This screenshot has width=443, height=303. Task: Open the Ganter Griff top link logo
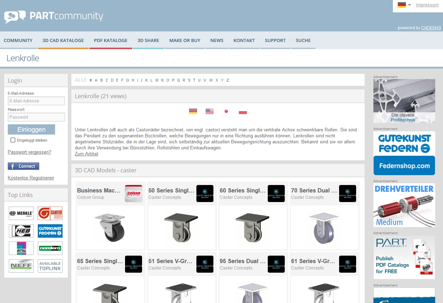click(x=50, y=213)
